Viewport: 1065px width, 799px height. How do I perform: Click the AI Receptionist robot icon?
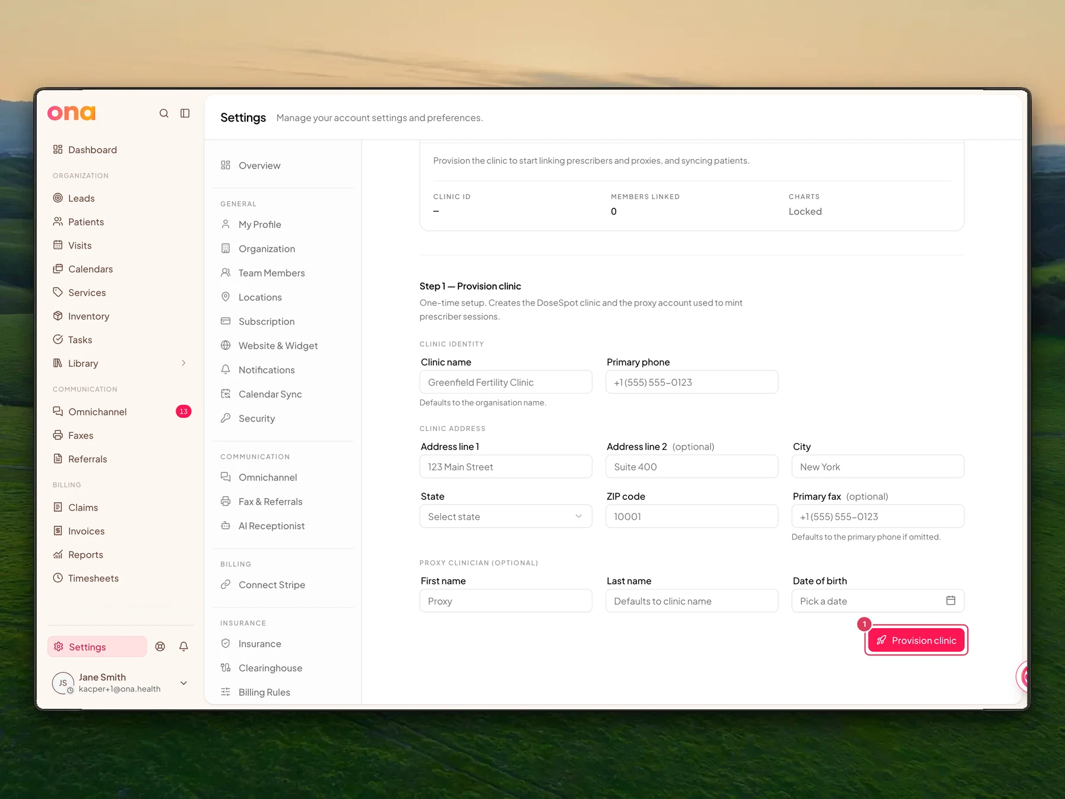226,525
